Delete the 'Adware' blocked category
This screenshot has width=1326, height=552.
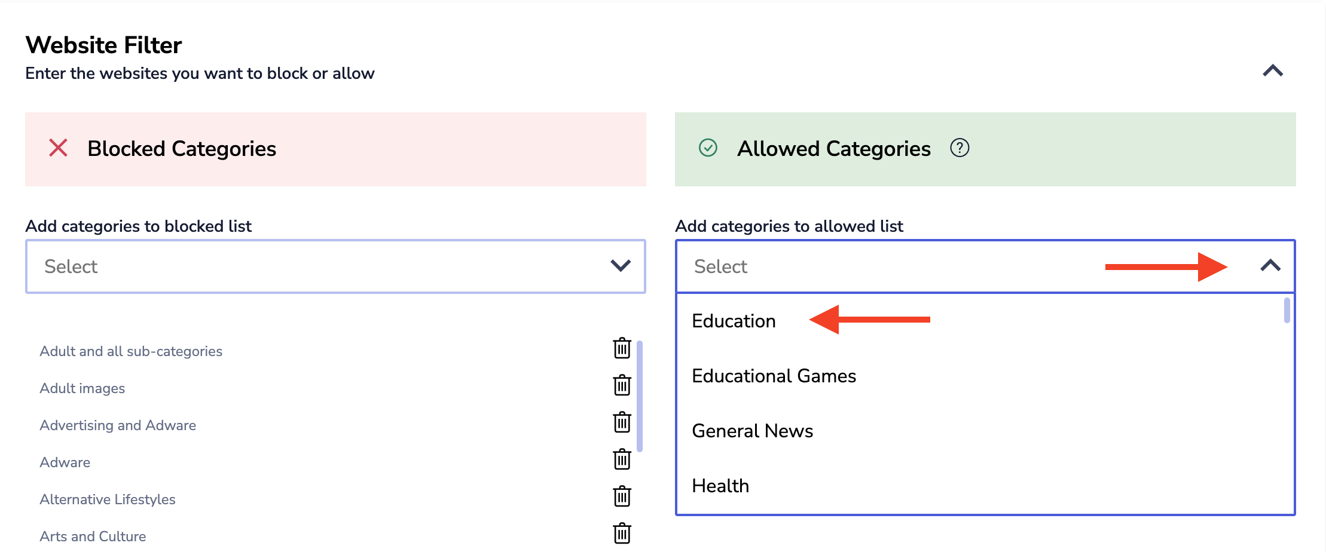[622, 459]
